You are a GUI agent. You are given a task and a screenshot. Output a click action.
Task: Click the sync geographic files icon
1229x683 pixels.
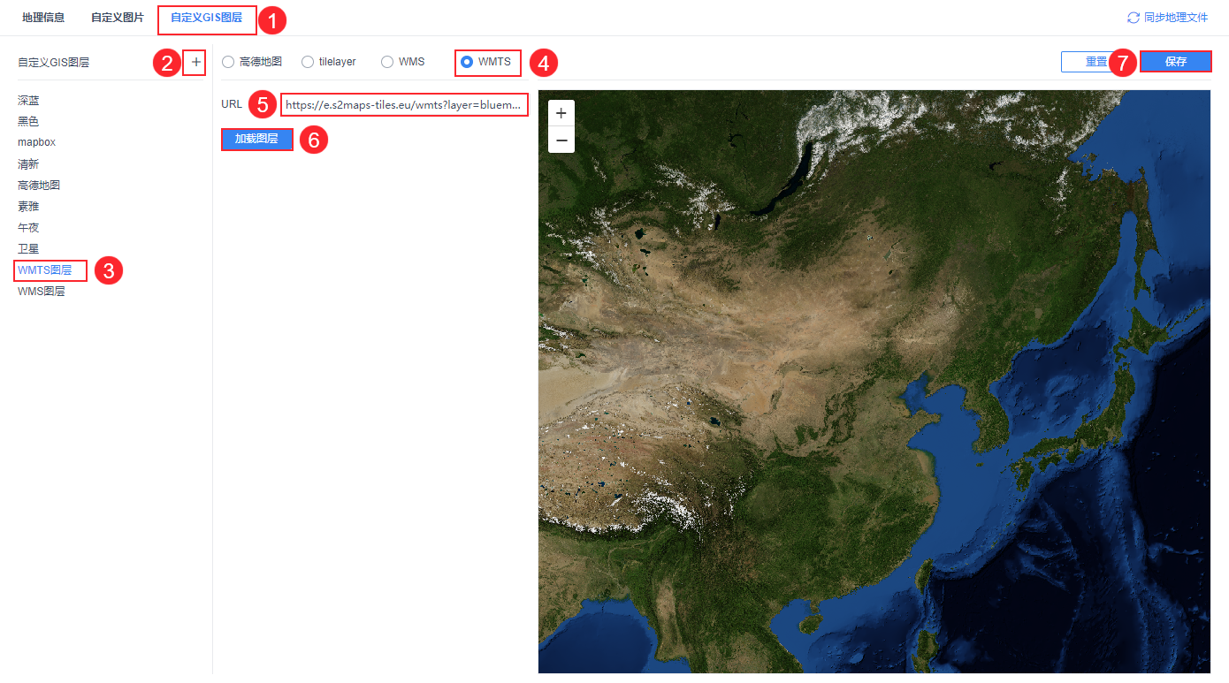[x=1134, y=18]
